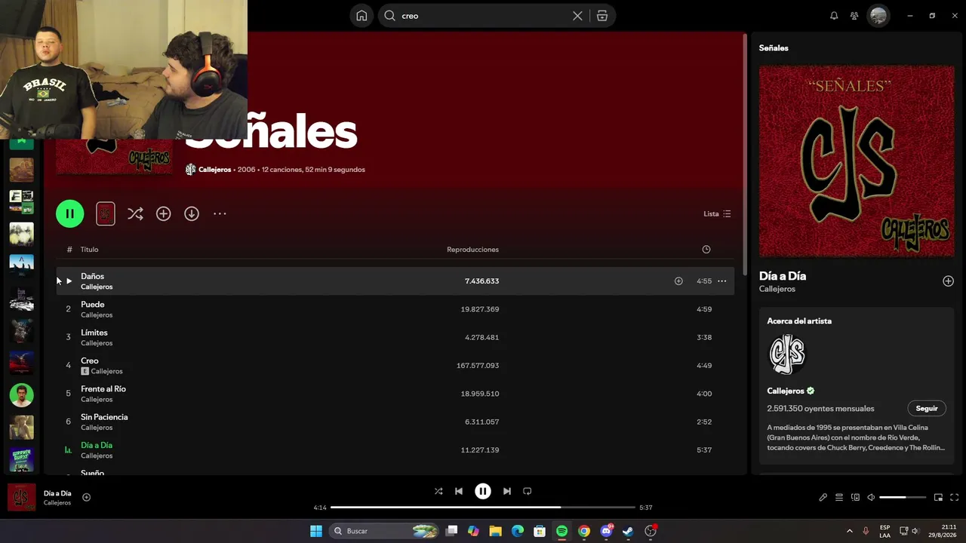Click the Señales cover art in right panel
Viewport: 966px width, 543px height.
tap(857, 161)
